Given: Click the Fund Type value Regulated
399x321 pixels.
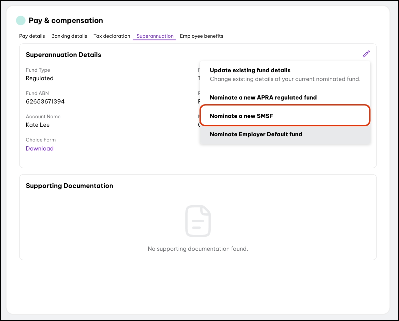Looking at the screenshot, I should pos(39,78).
